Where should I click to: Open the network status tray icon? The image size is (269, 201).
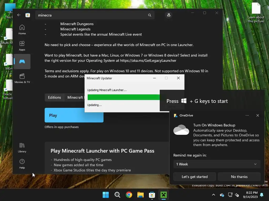(x=230, y=195)
